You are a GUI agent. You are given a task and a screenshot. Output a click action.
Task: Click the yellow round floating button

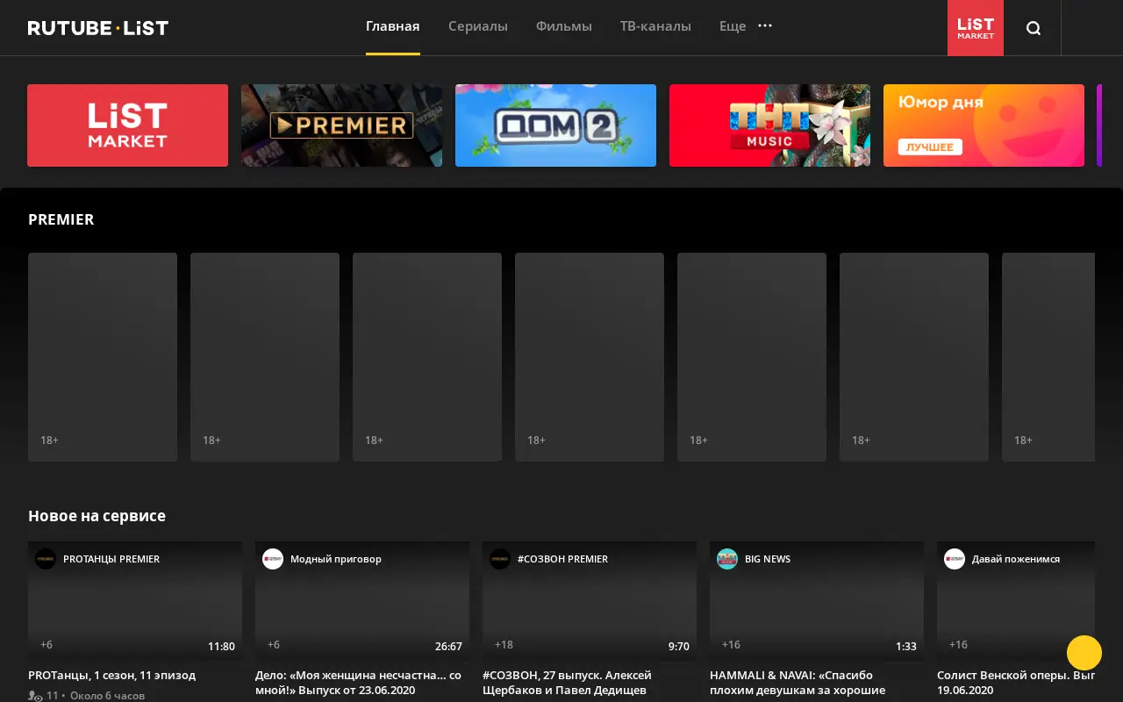click(x=1084, y=653)
